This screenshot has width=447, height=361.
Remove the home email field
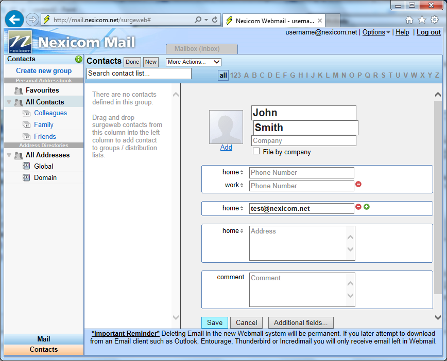coord(358,207)
